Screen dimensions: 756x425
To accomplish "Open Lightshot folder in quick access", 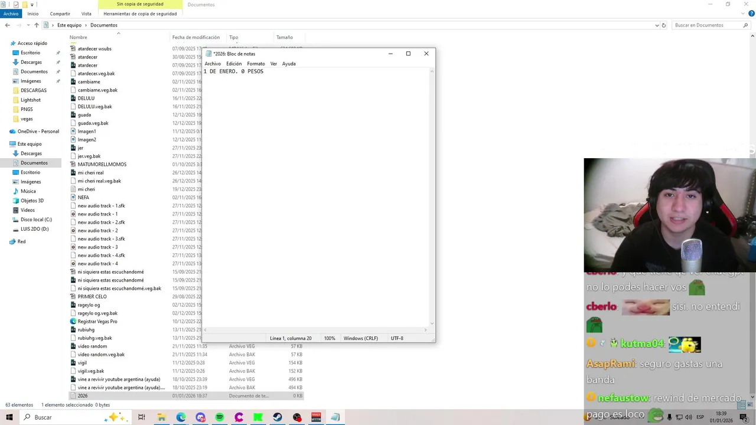I will coord(30,100).
